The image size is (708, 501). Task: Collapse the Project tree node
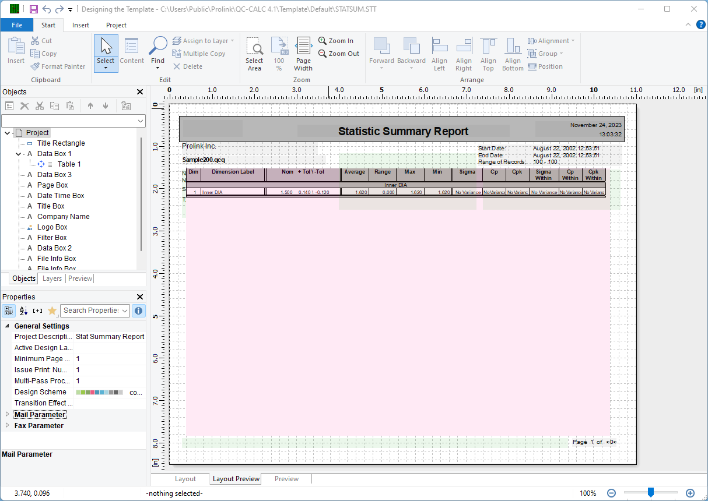click(x=7, y=133)
